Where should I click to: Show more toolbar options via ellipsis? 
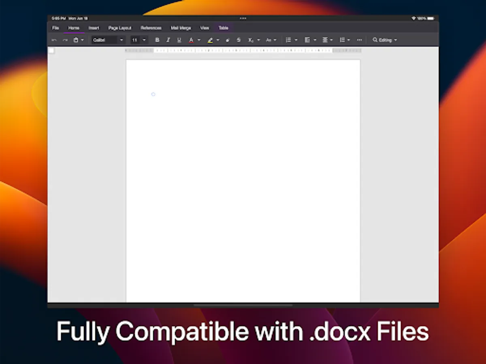(x=359, y=40)
